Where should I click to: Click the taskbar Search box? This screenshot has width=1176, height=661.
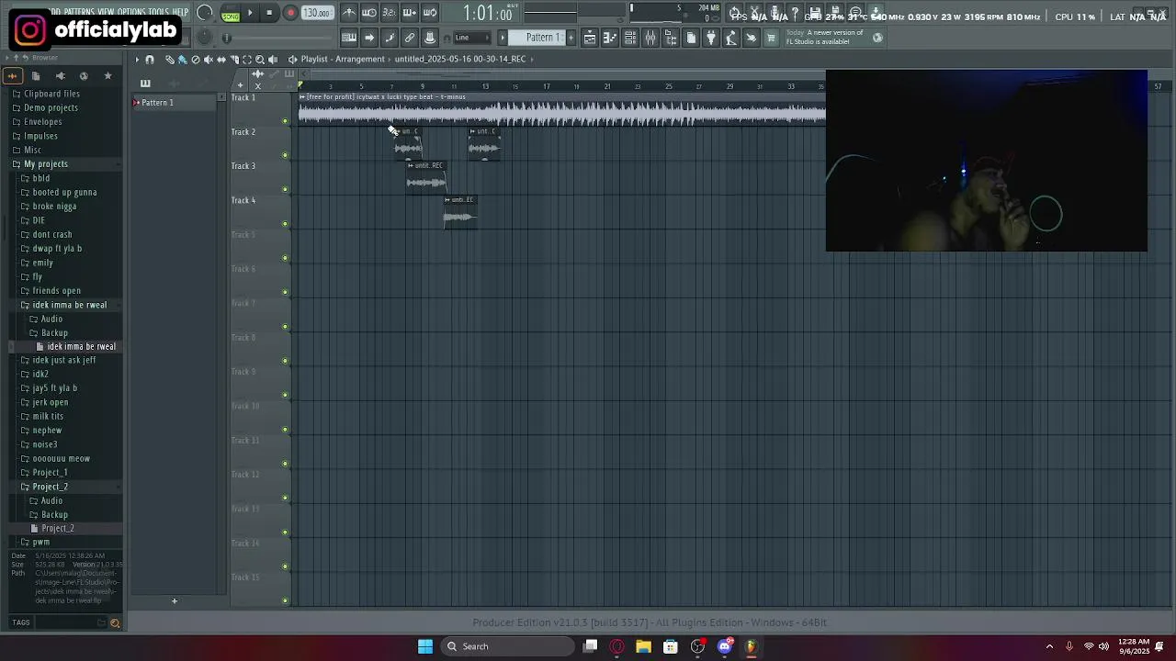507,646
